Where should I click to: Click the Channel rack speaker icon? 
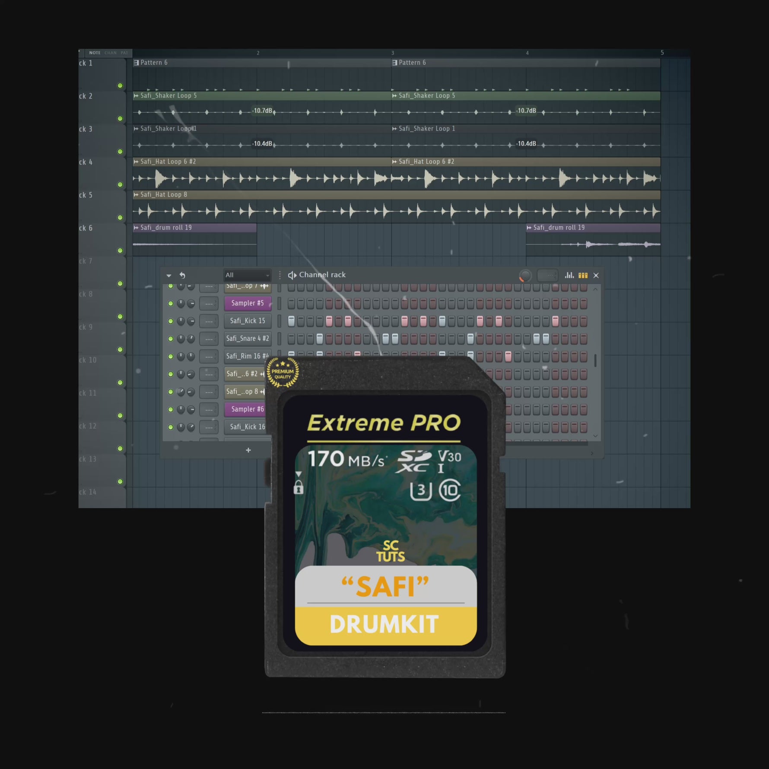(x=292, y=275)
